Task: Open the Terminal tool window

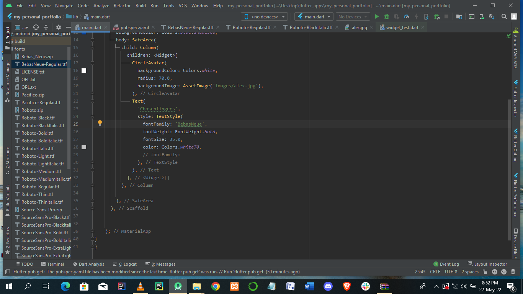Action: tap(52, 264)
